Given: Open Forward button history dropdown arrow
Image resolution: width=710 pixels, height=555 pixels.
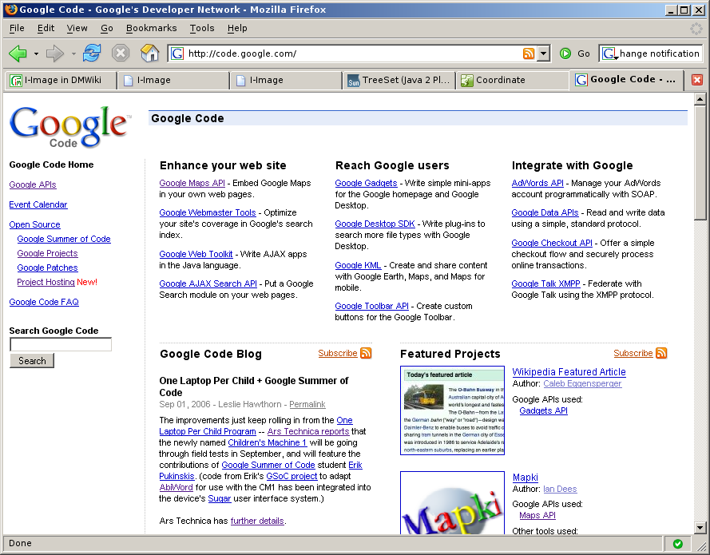Looking at the screenshot, I should 73,54.
